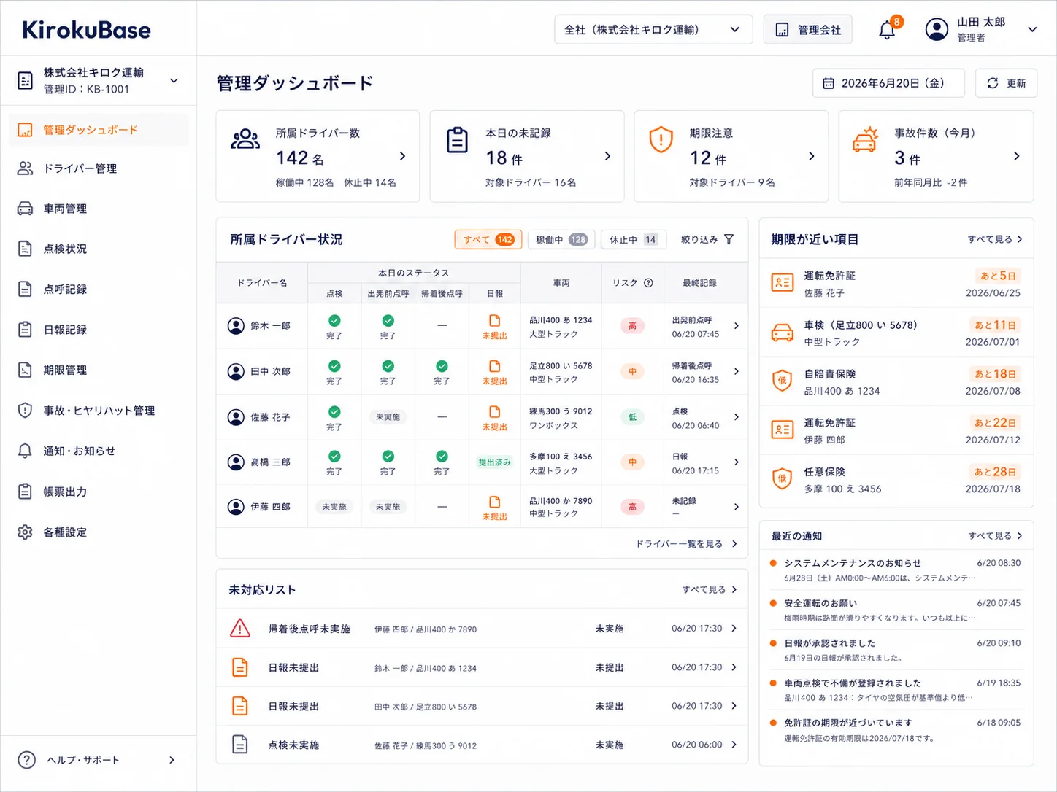Click the 任意保険 多摩 100 え 3456 item
This screenshot has width=1057, height=792.
(896, 480)
